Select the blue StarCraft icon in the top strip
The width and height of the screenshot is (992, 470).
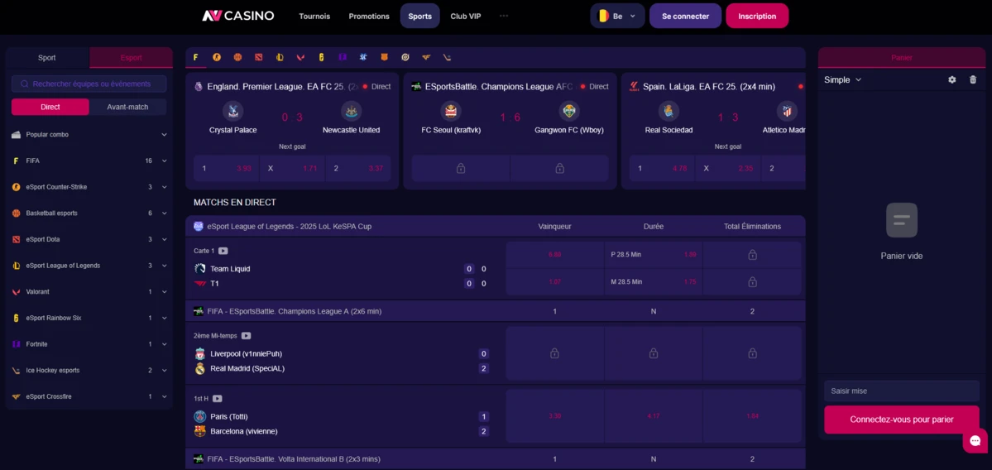pos(363,57)
